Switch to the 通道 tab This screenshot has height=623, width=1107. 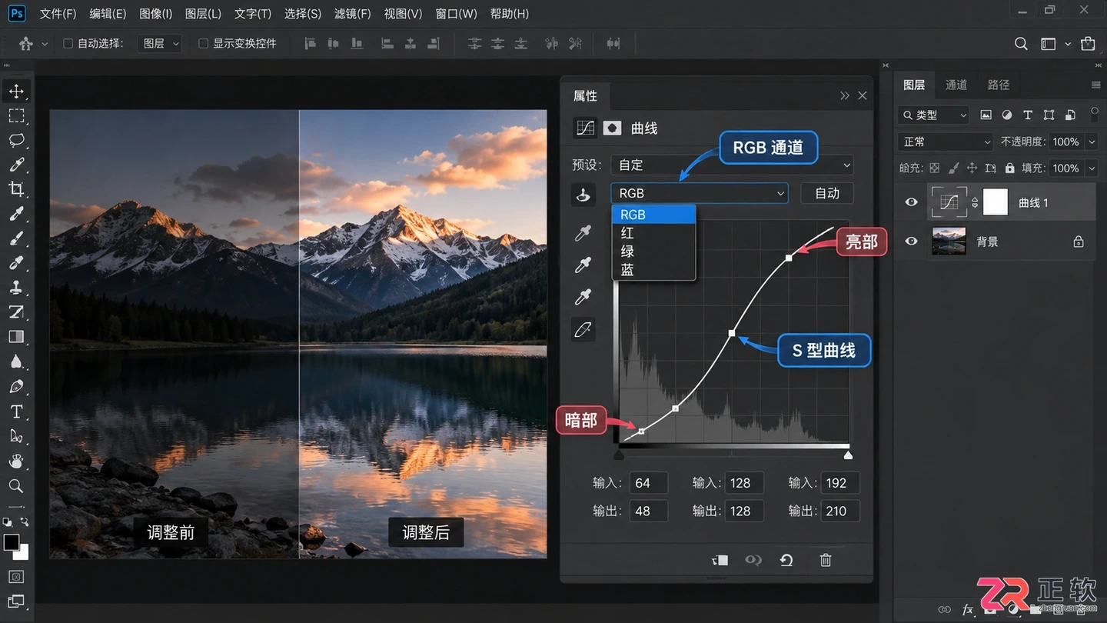tap(956, 85)
